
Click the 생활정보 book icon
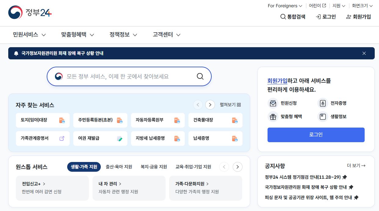click(x=323, y=117)
